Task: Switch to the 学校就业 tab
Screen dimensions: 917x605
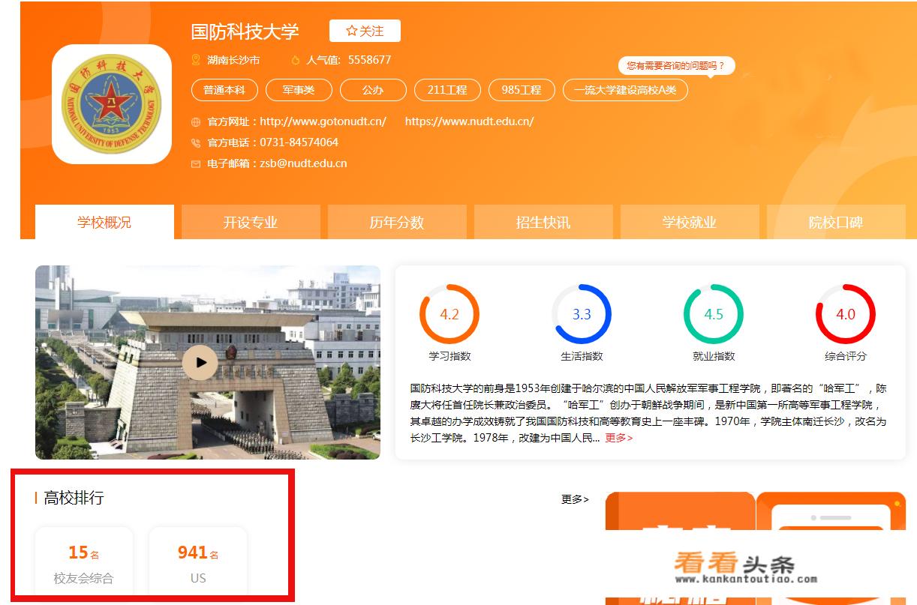Action: pyautogui.click(x=690, y=223)
